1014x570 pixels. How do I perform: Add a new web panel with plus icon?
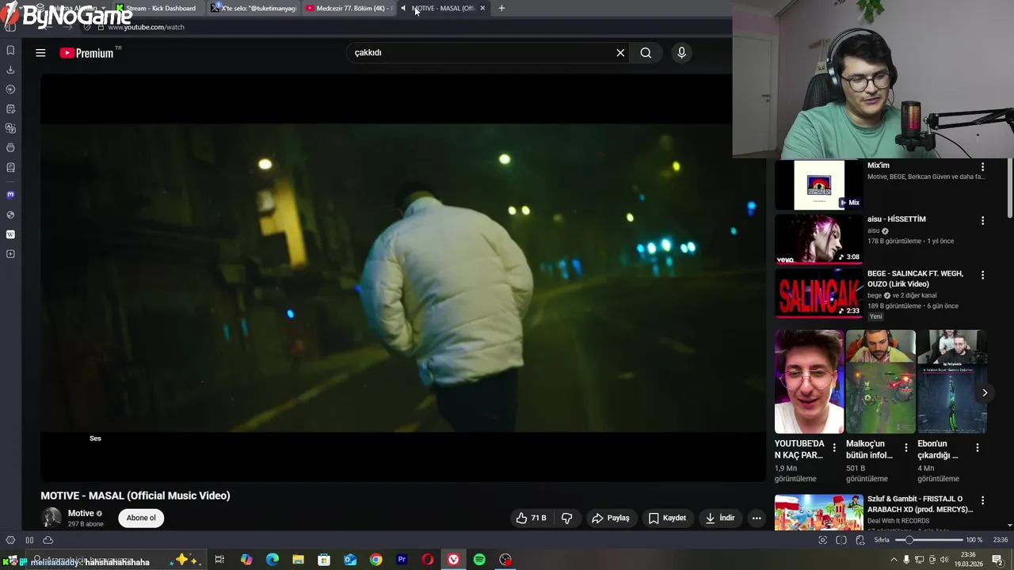pos(10,254)
